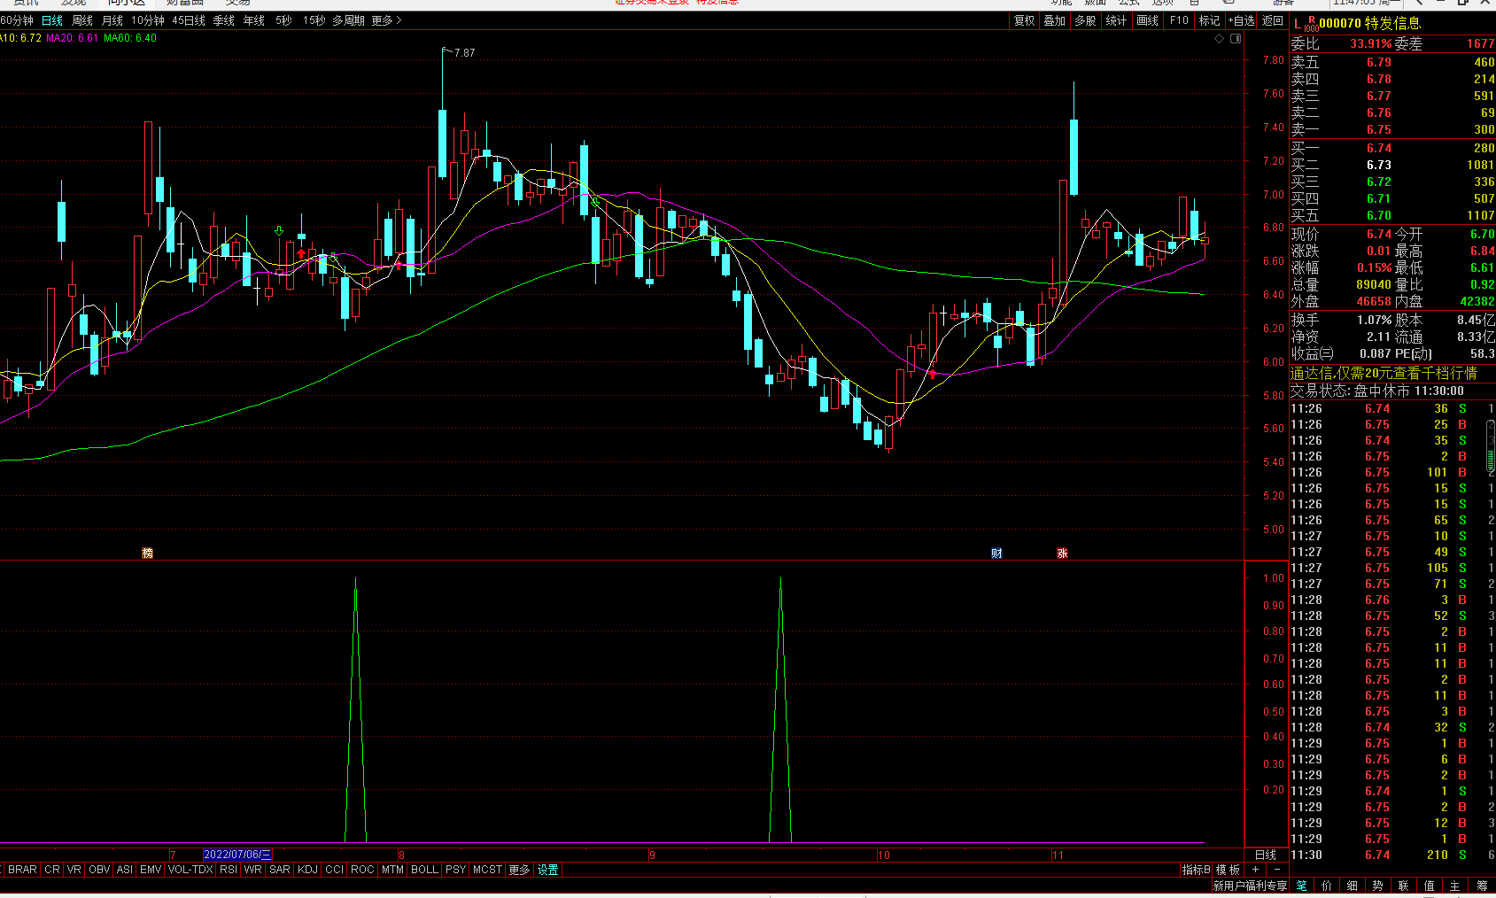This screenshot has width=1496, height=898.
Task: Select the WR indicator tab
Action: tap(253, 870)
